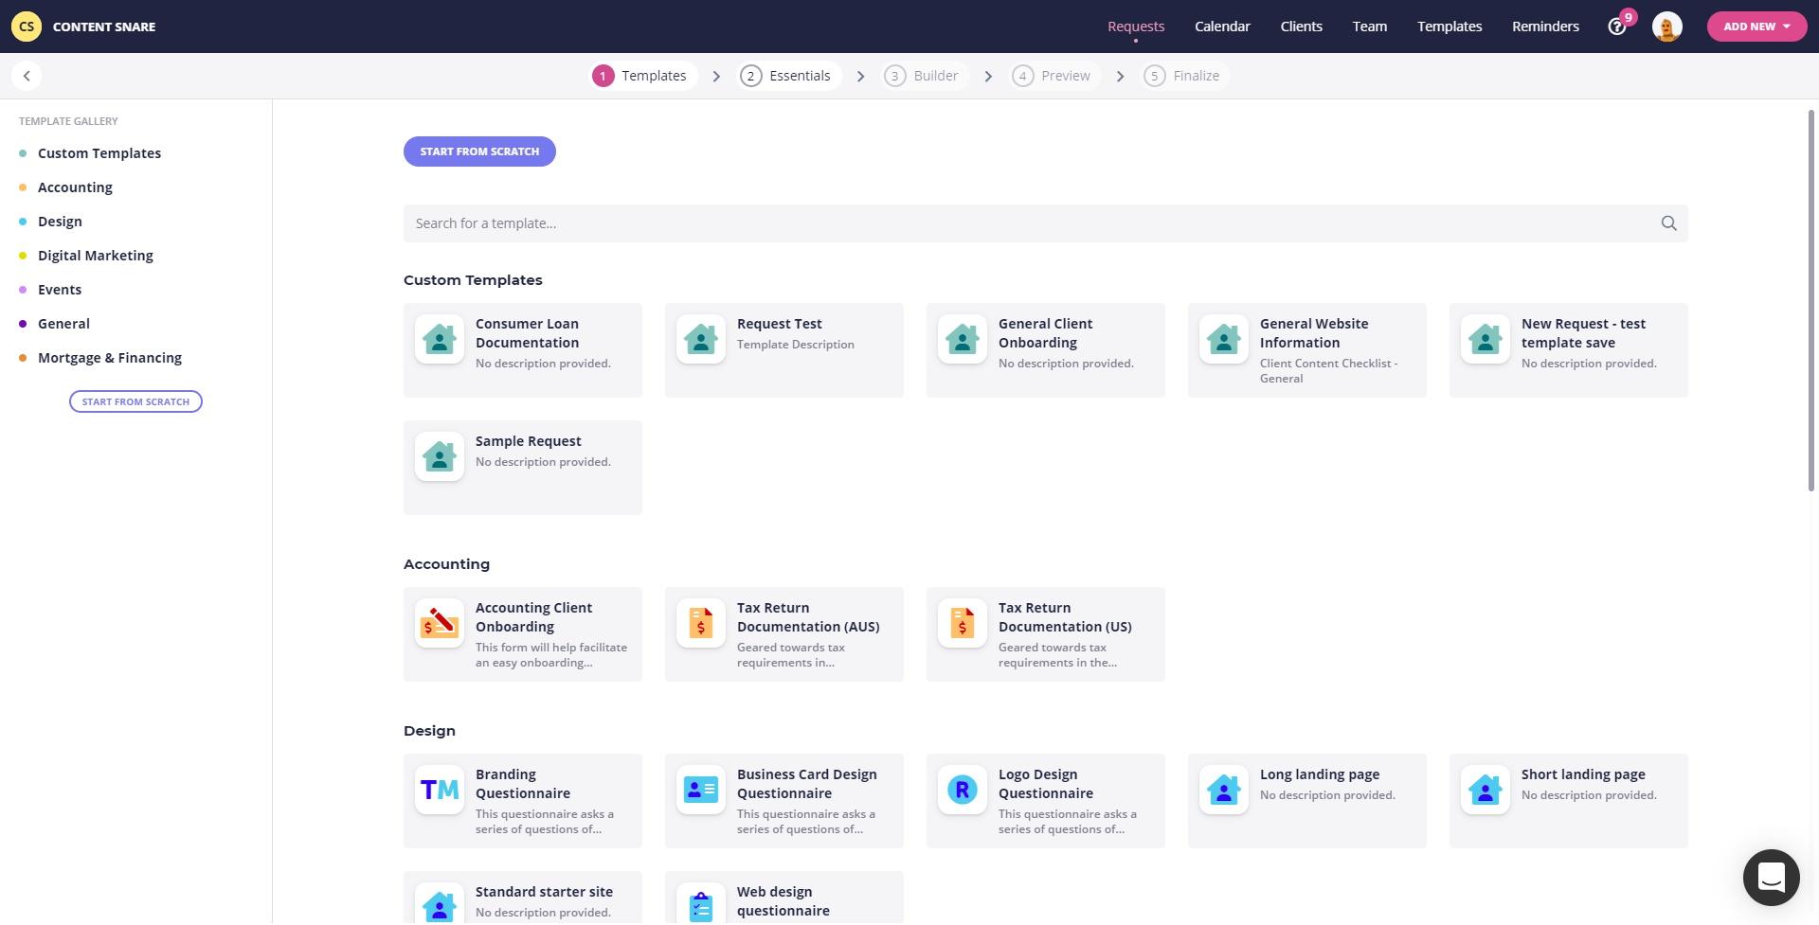The image size is (1819, 925).
Task: Click the Content Snare CS logo
Action: [x=27, y=27]
